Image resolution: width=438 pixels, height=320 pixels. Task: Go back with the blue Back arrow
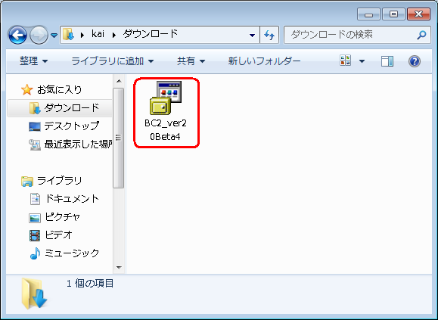pyautogui.click(x=17, y=36)
